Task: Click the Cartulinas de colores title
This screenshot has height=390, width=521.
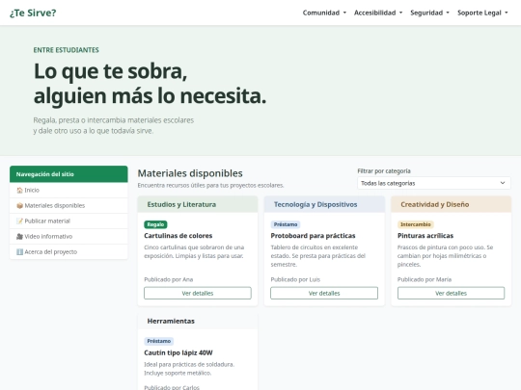Action: pos(178,236)
